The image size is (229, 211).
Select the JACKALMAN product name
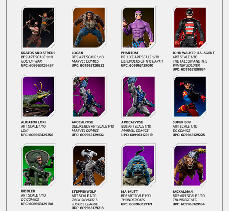click(183, 192)
